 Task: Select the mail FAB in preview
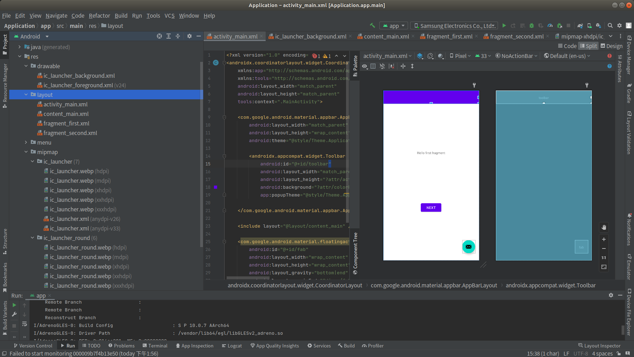tap(469, 247)
